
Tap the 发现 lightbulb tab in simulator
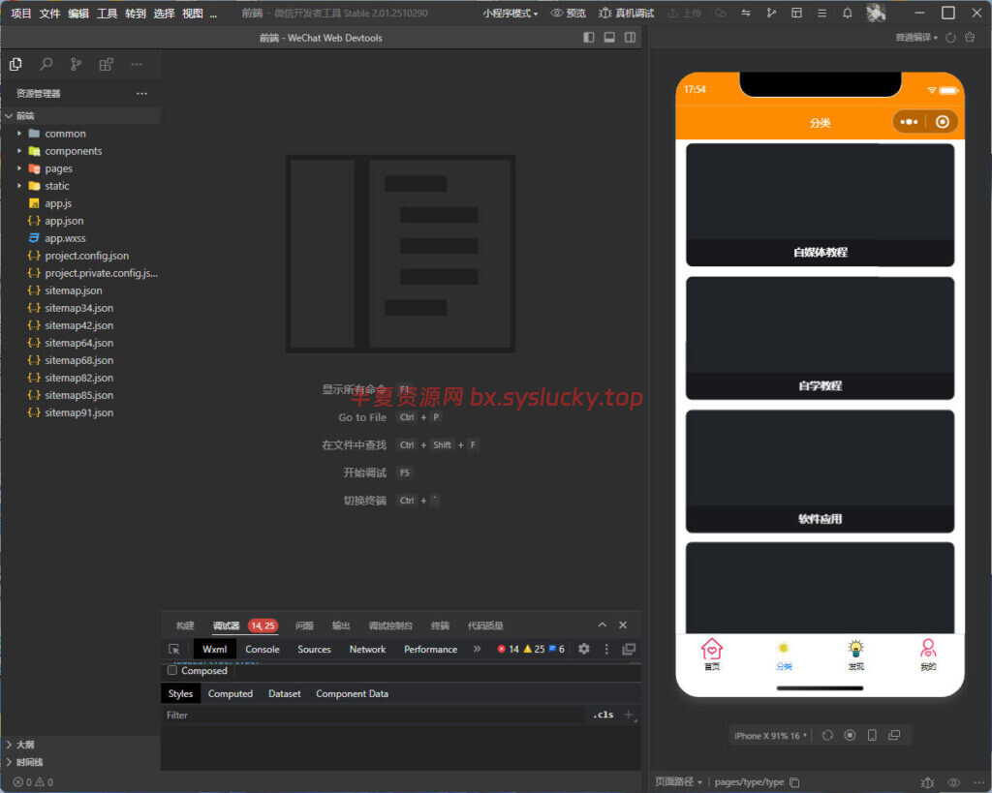click(856, 654)
